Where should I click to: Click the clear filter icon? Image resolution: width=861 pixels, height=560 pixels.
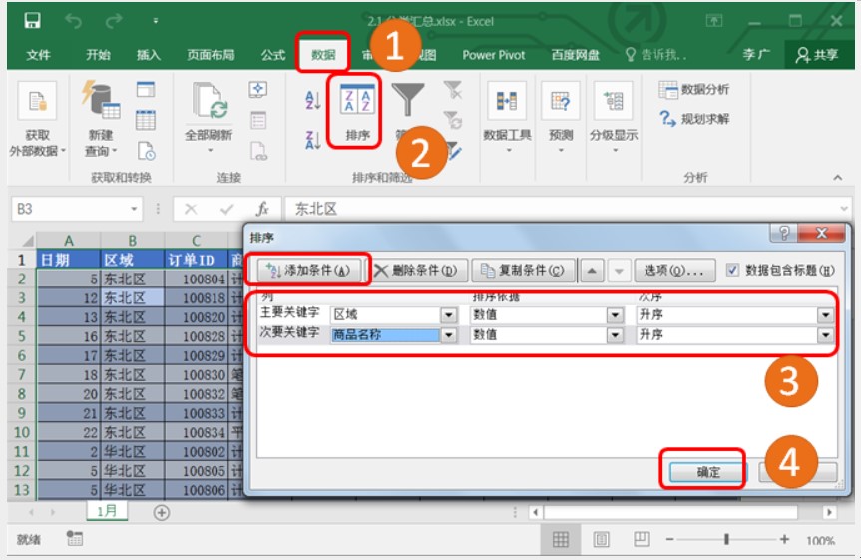pos(453,90)
